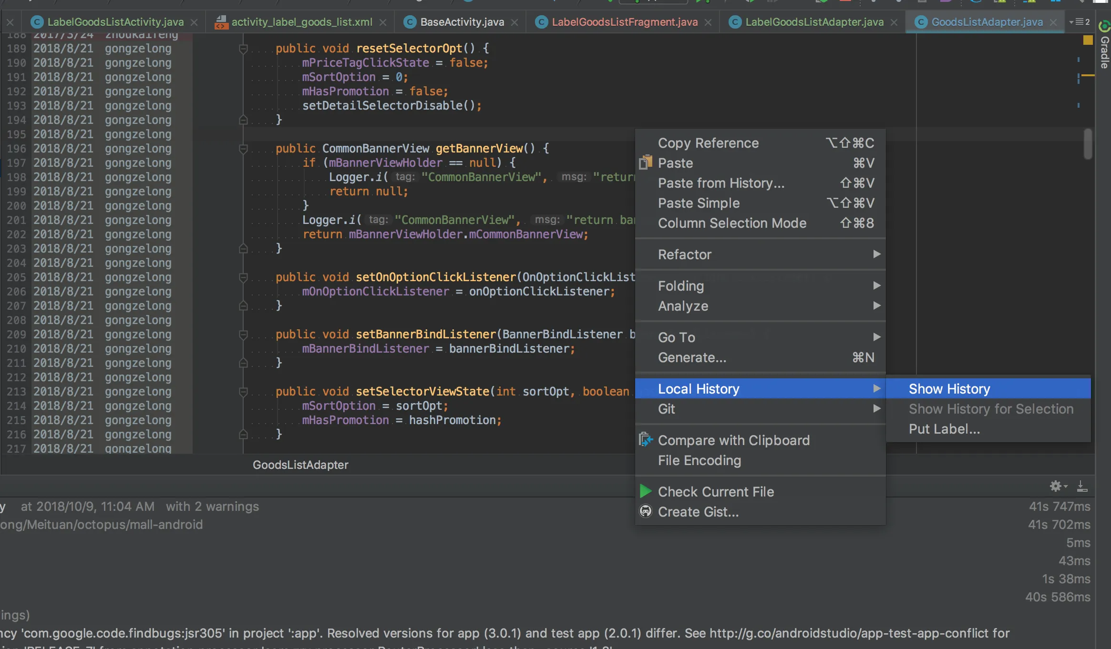1111x649 pixels.
Task: Click the hide panel download-arrow icon
Action: coord(1082,486)
